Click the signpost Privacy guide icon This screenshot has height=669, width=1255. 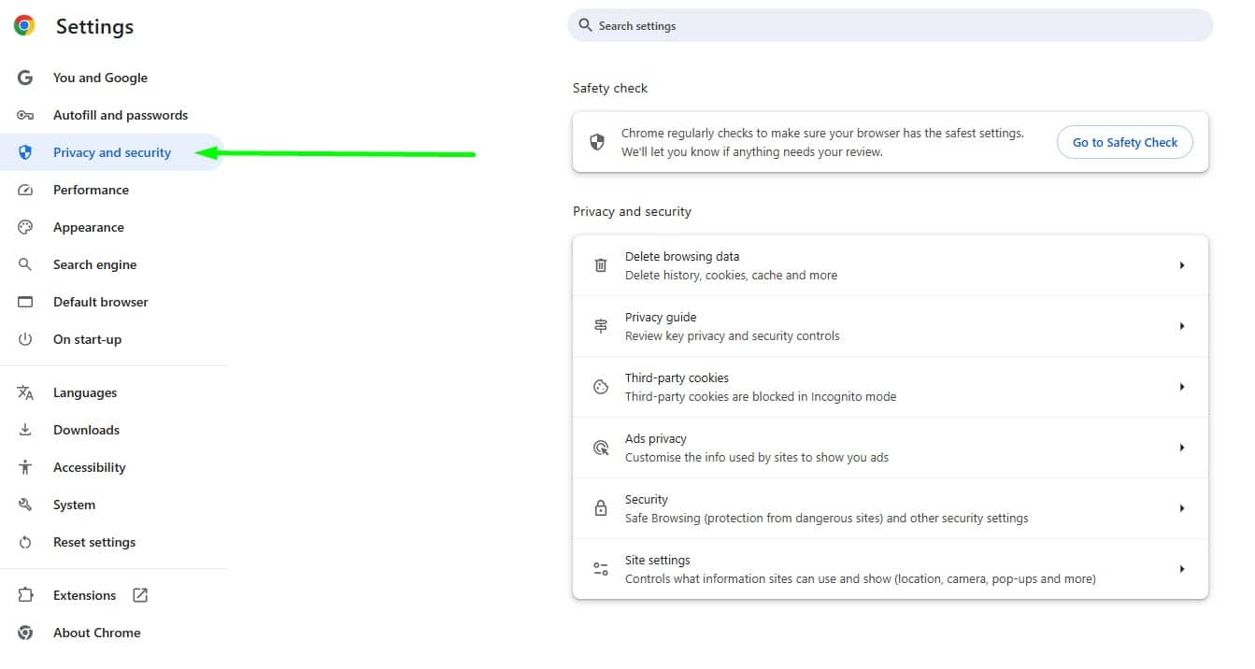(x=601, y=326)
